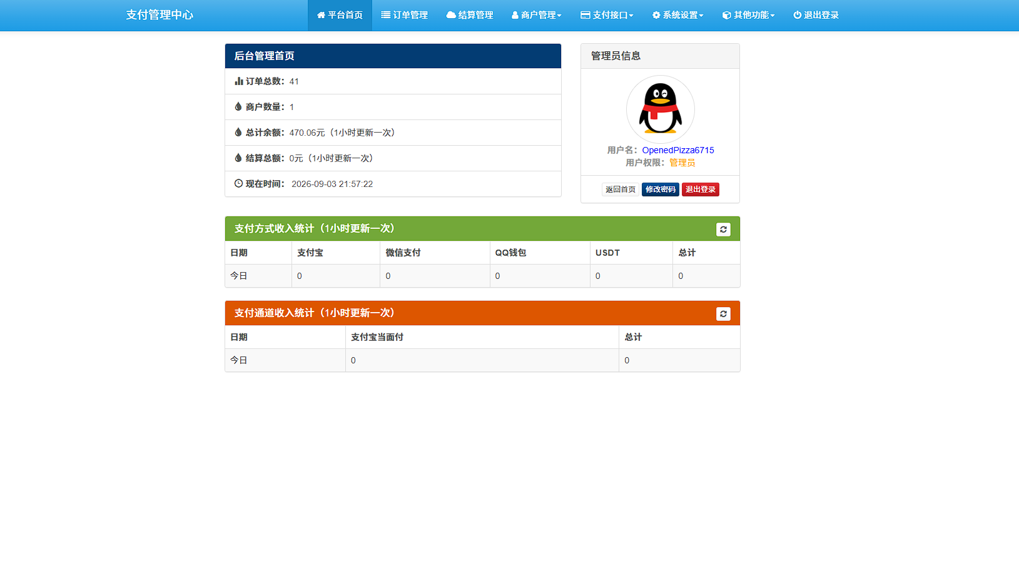The height and width of the screenshot is (576, 1019).
Task: Refresh the 支付方式收入统计 panel
Action: pos(723,230)
